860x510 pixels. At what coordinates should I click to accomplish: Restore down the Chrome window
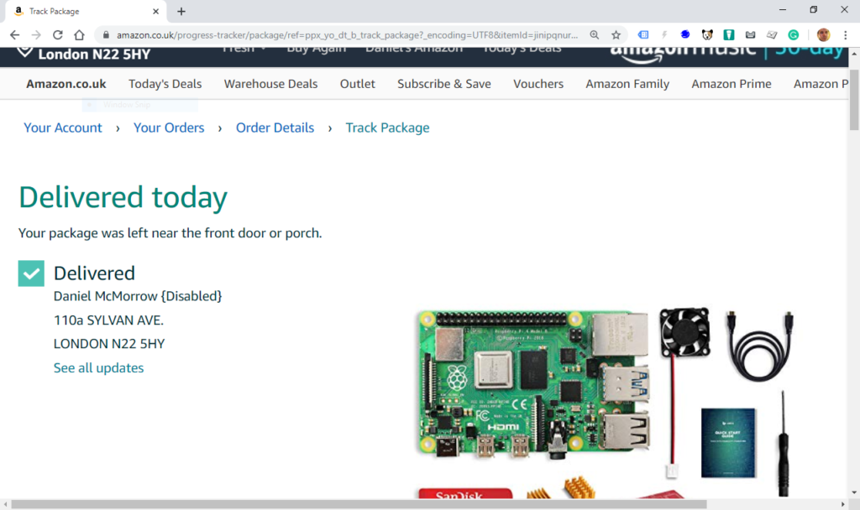click(813, 10)
